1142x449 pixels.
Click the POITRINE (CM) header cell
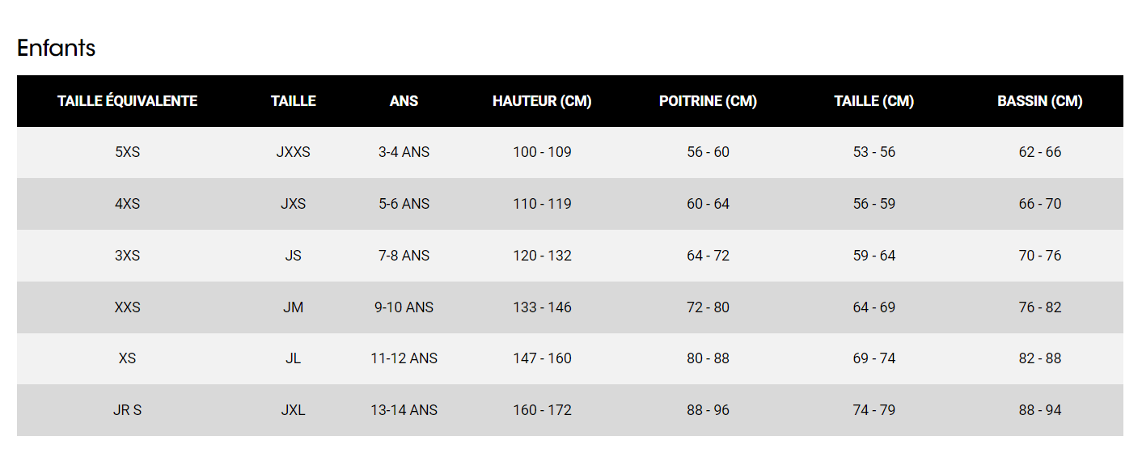(708, 101)
